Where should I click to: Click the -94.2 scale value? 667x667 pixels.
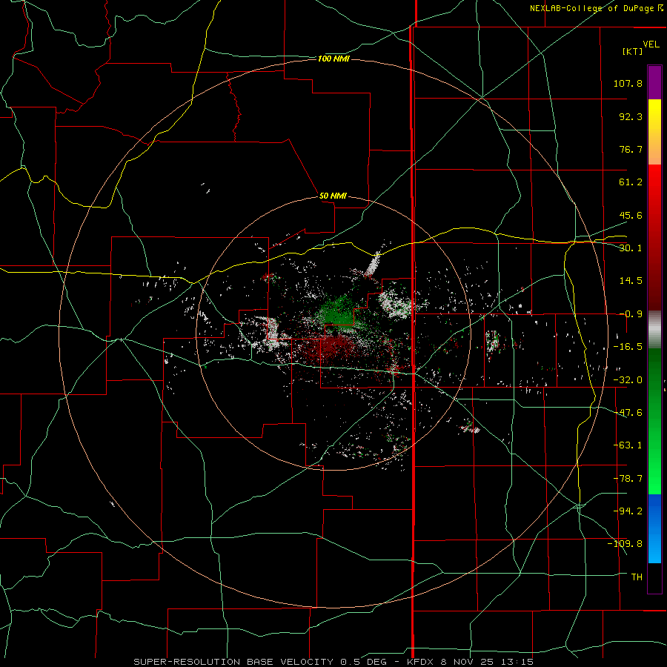[x=628, y=511]
